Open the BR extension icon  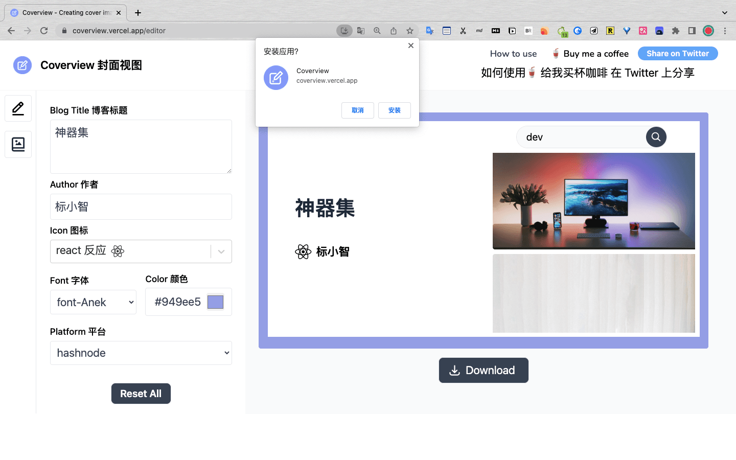pyautogui.click(x=528, y=31)
